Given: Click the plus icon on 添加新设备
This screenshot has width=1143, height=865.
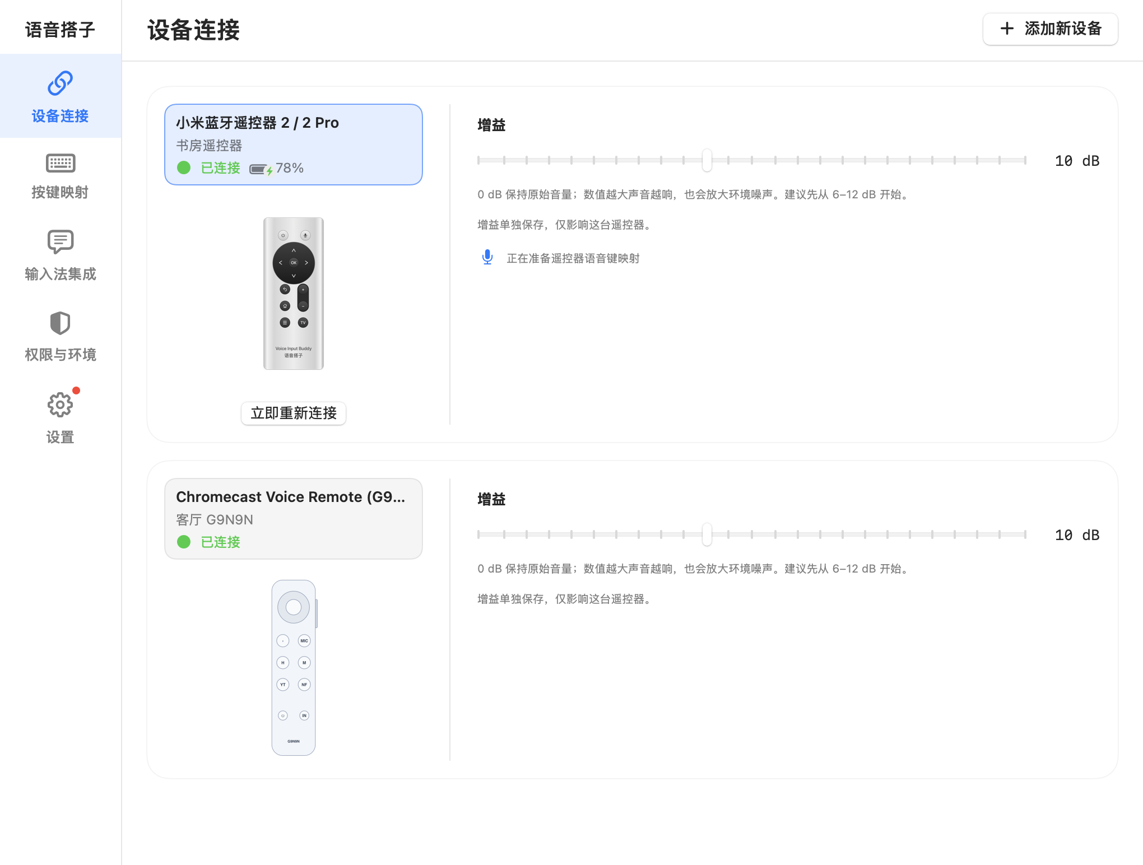Looking at the screenshot, I should [x=1007, y=29].
